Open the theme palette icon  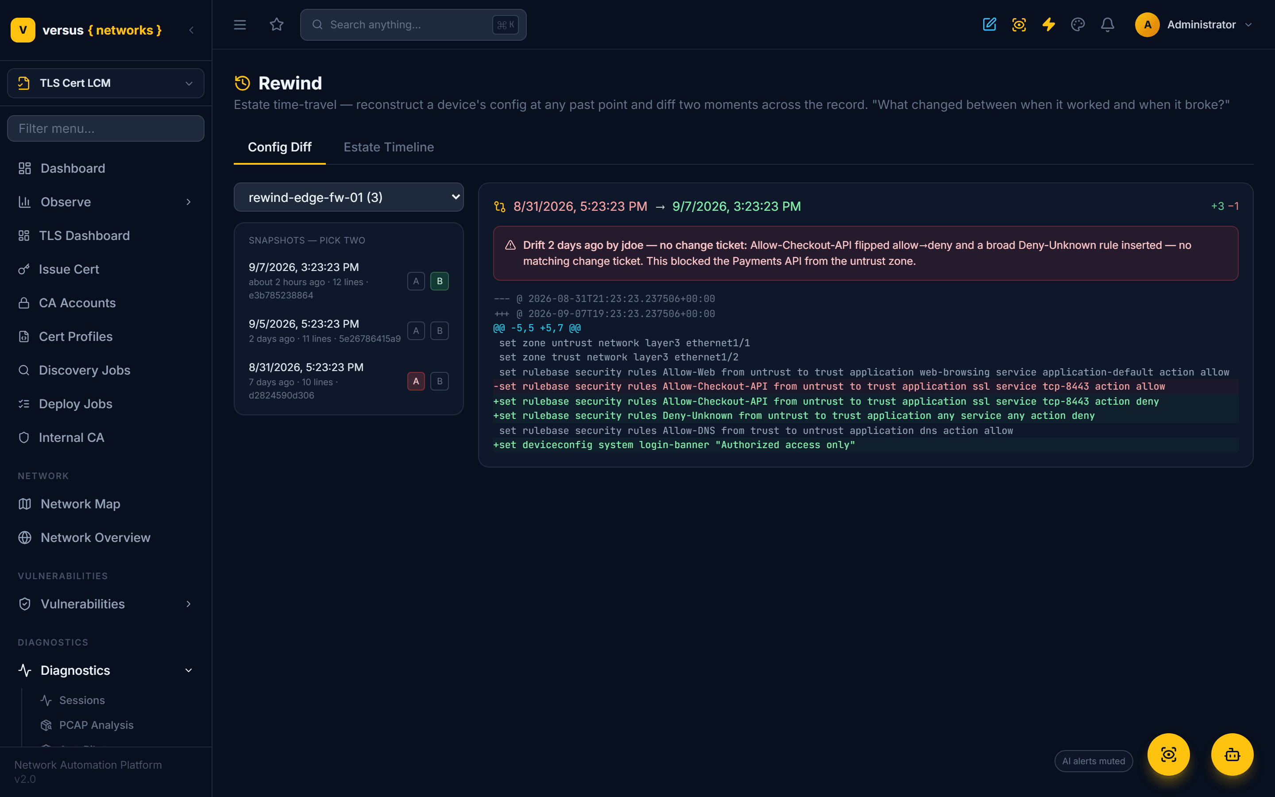[x=1078, y=24]
